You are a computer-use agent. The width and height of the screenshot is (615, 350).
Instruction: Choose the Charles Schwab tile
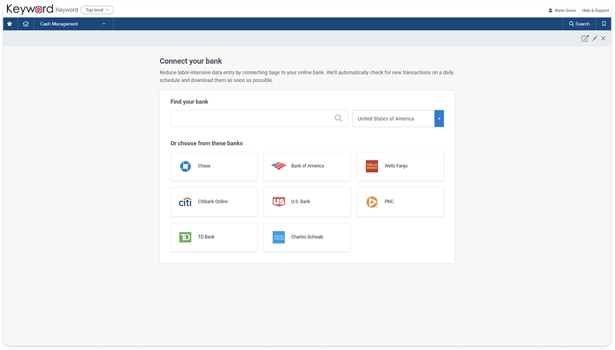pos(307,237)
